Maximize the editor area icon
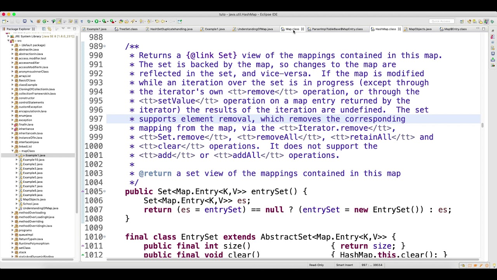The height and width of the screenshot is (280, 497). tap(483, 29)
